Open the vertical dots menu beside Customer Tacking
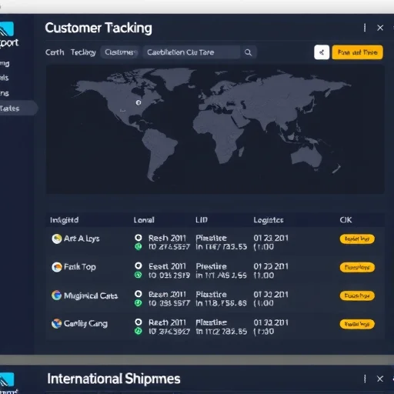 click(365, 28)
